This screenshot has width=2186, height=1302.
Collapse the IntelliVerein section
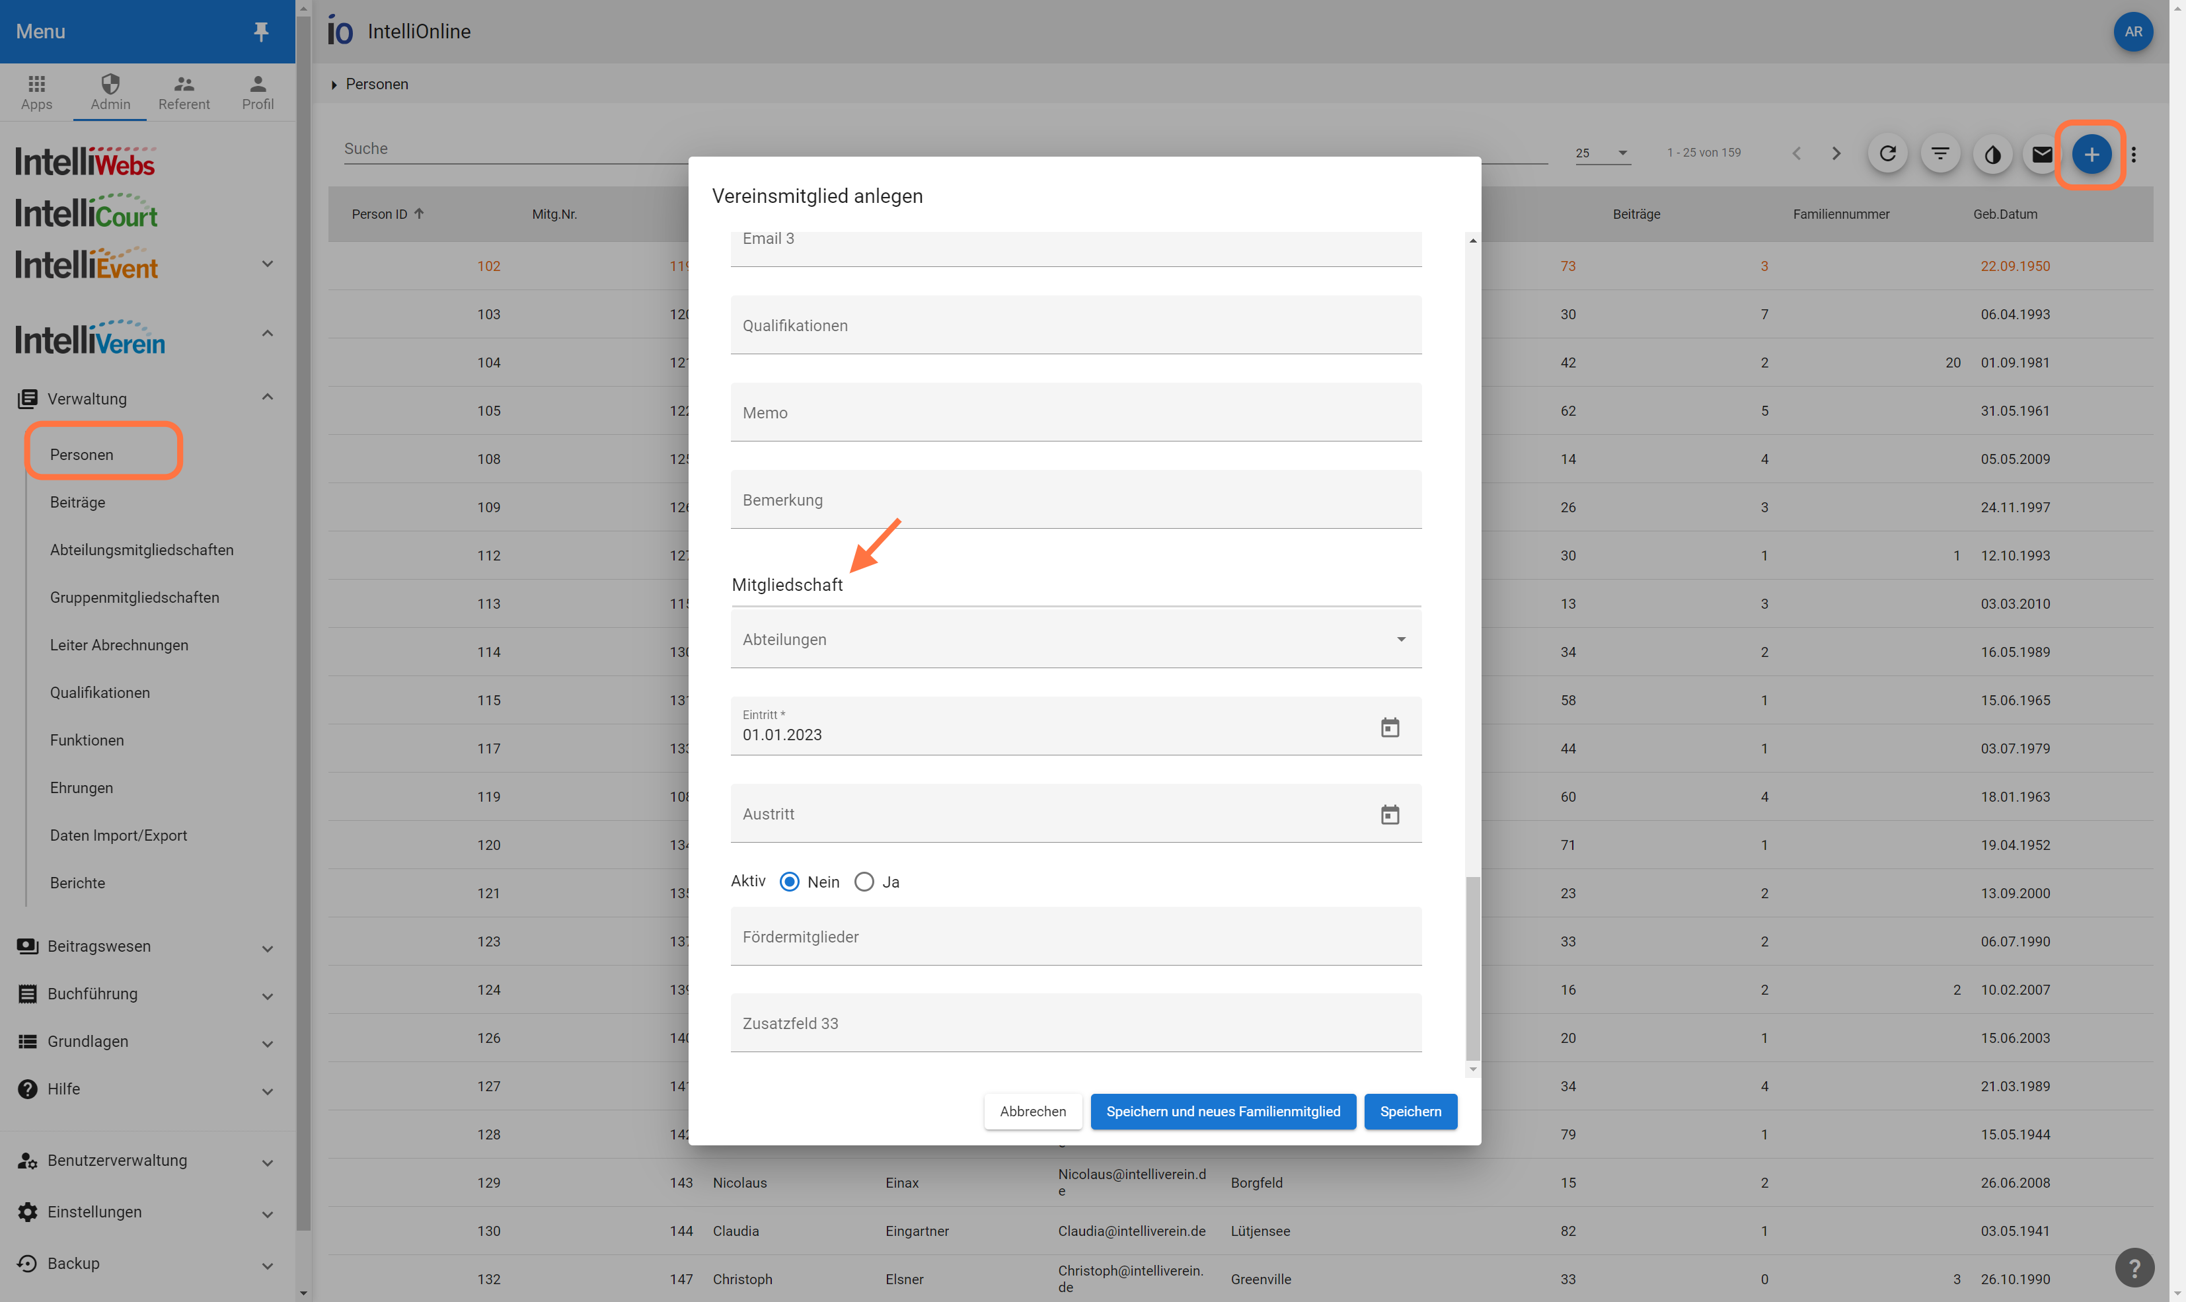tap(268, 333)
